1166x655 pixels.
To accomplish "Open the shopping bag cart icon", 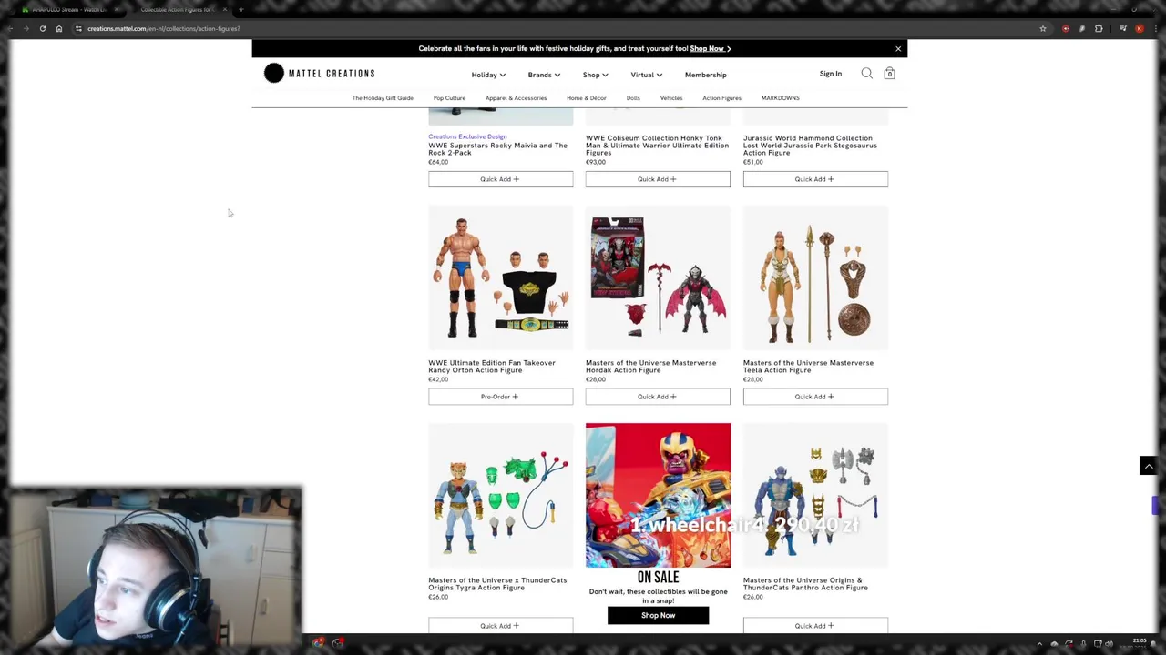I will [x=890, y=74].
